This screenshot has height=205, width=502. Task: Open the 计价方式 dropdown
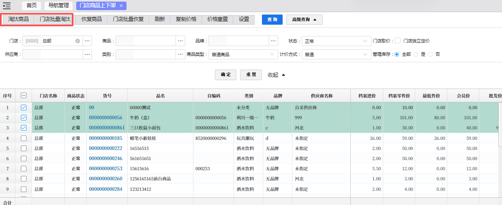pos(336,54)
